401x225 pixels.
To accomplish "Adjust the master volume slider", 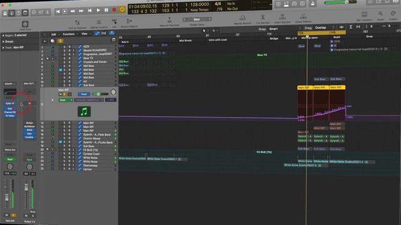I will [340, 2].
